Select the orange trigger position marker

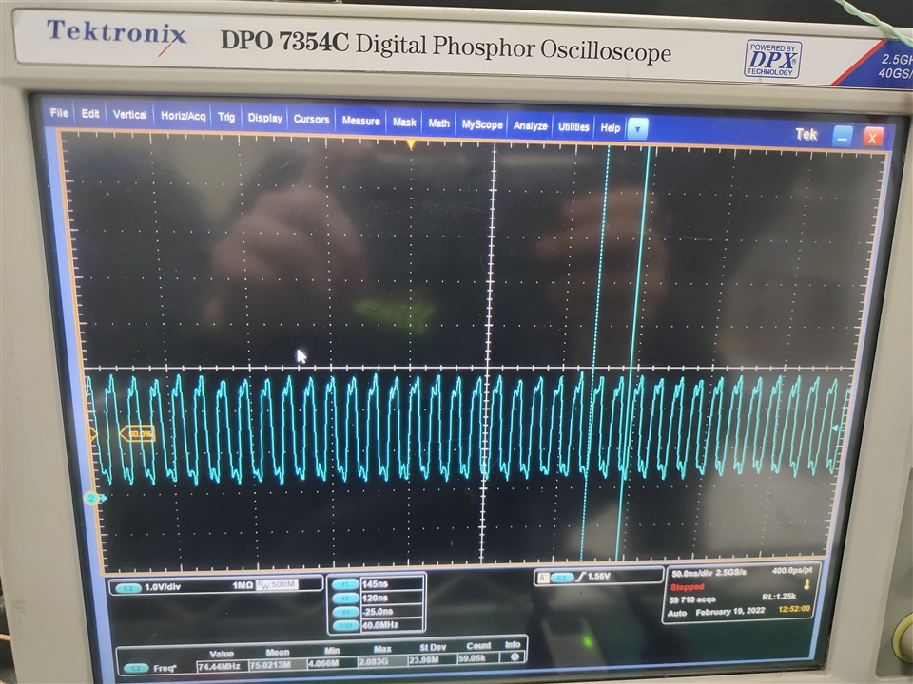click(411, 143)
